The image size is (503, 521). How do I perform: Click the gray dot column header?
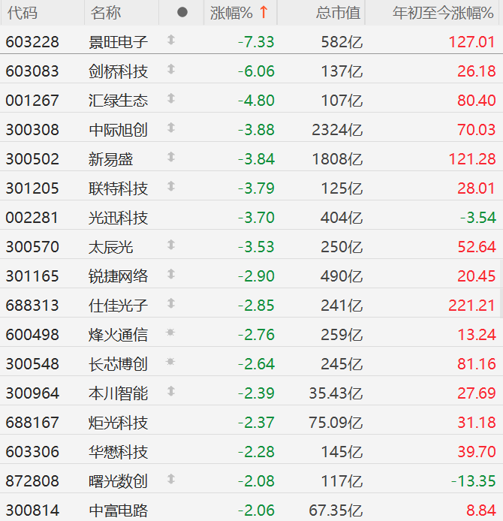tap(182, 13)
